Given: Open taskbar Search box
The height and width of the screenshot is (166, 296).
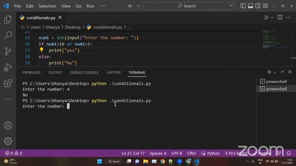Looking at the screenshot, I should [114, 161].
